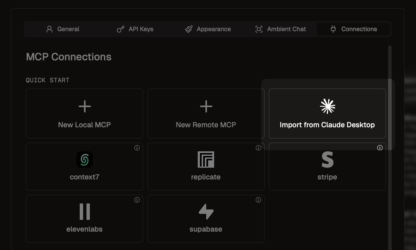Go to the Ambient Chat tab
The image size is (416, 250).
coord(281,29)
